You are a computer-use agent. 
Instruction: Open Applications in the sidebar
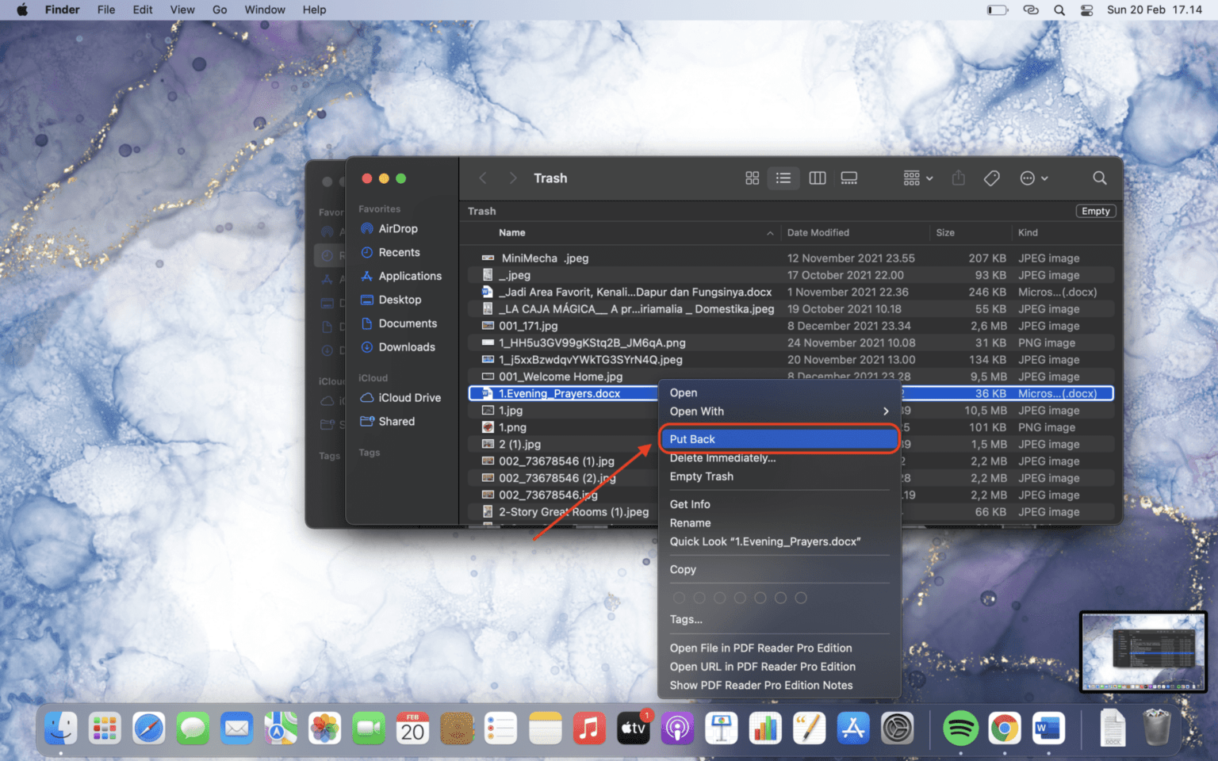click(x=409, y=276)
